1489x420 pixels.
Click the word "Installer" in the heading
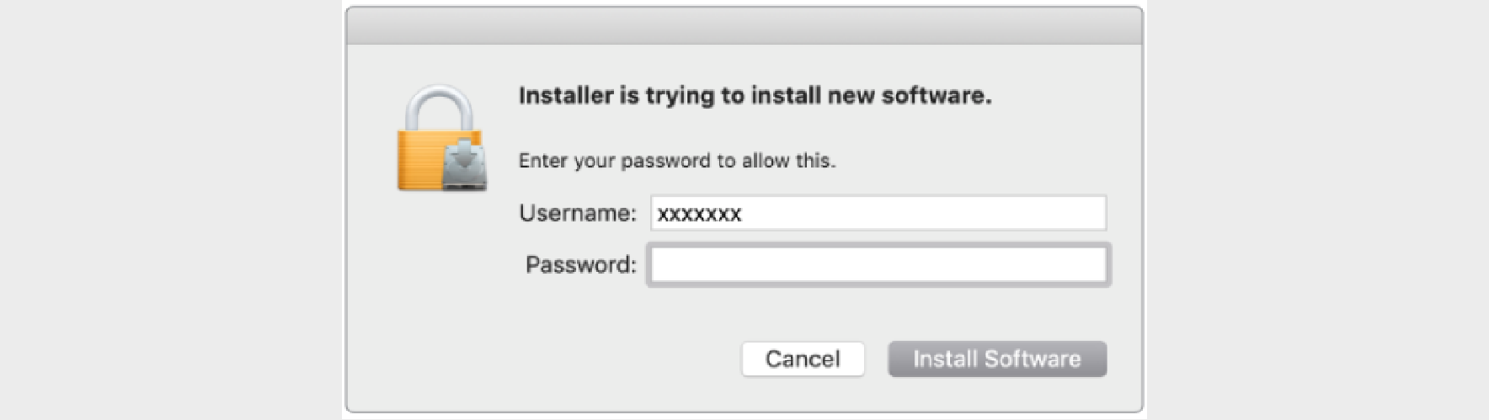coord(566,96)
